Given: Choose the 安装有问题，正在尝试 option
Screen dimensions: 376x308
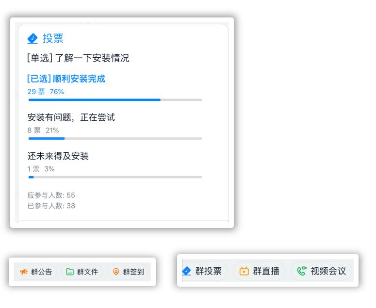Looking at the screenshot, I should pyautogui.click(x=71, y=117).
